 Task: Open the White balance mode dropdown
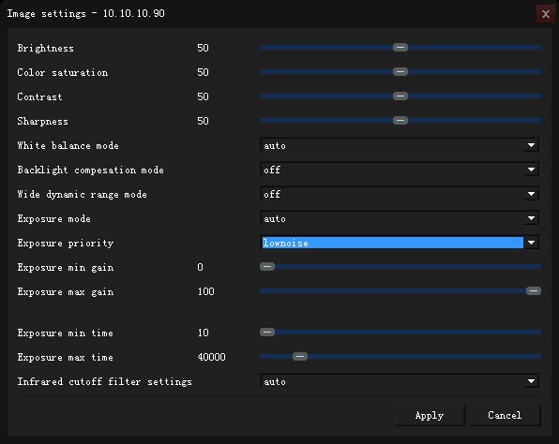point(400,145)
